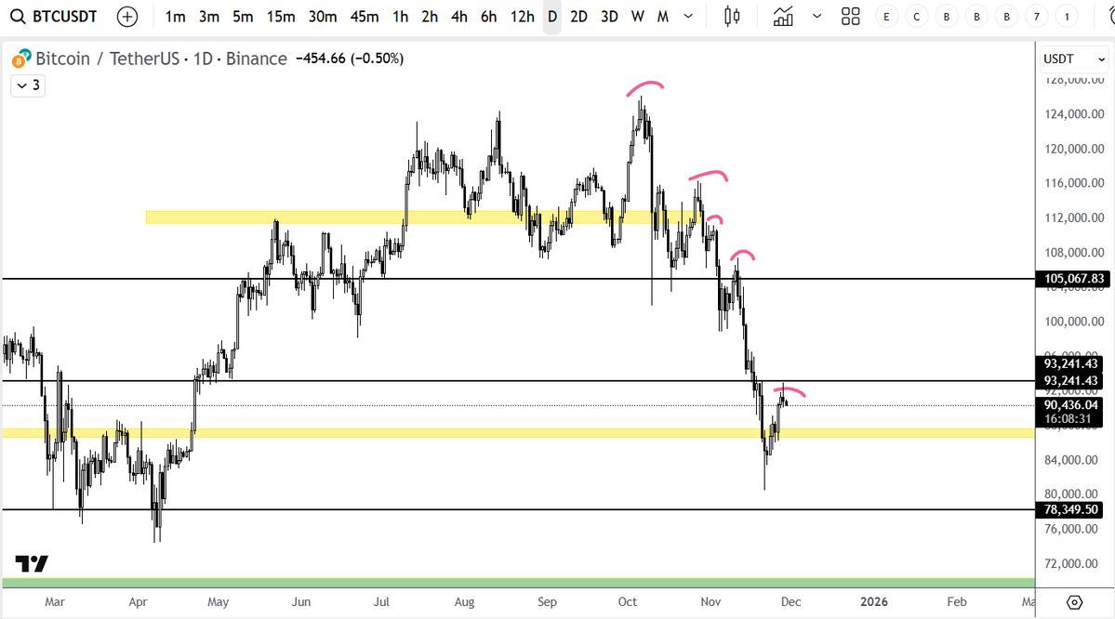
Task: Add a compare symbol with plus icon
Action: click(127, 17)
